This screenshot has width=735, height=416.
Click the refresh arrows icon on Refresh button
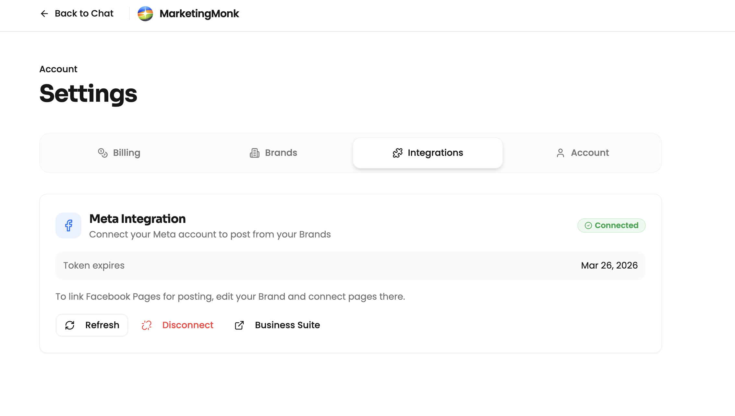coord(70,325)
